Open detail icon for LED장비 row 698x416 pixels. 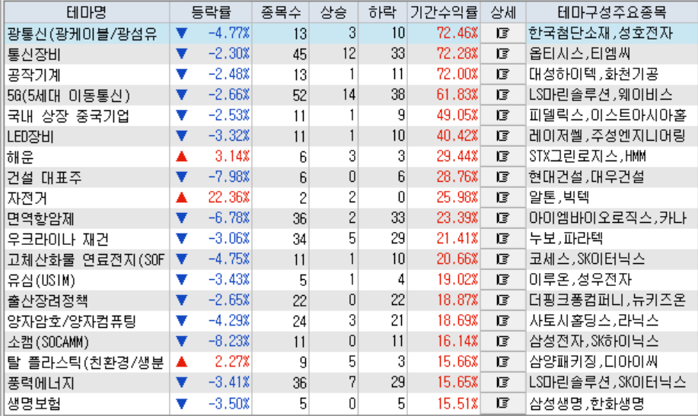click(503, 136)
